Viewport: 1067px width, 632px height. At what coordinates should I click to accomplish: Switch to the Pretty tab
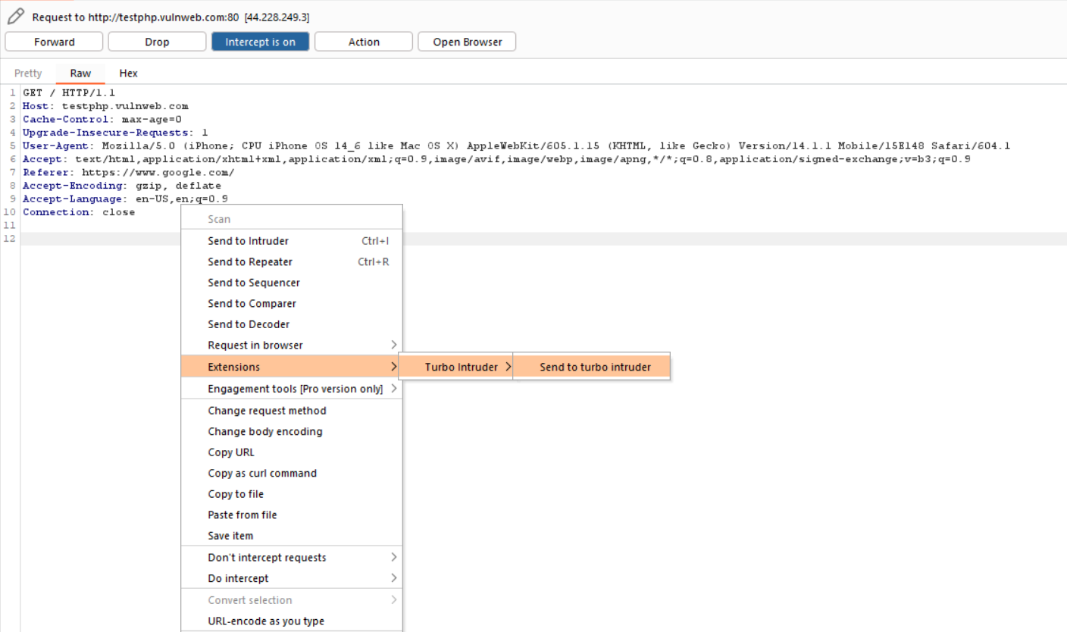[x=28, y=74]
